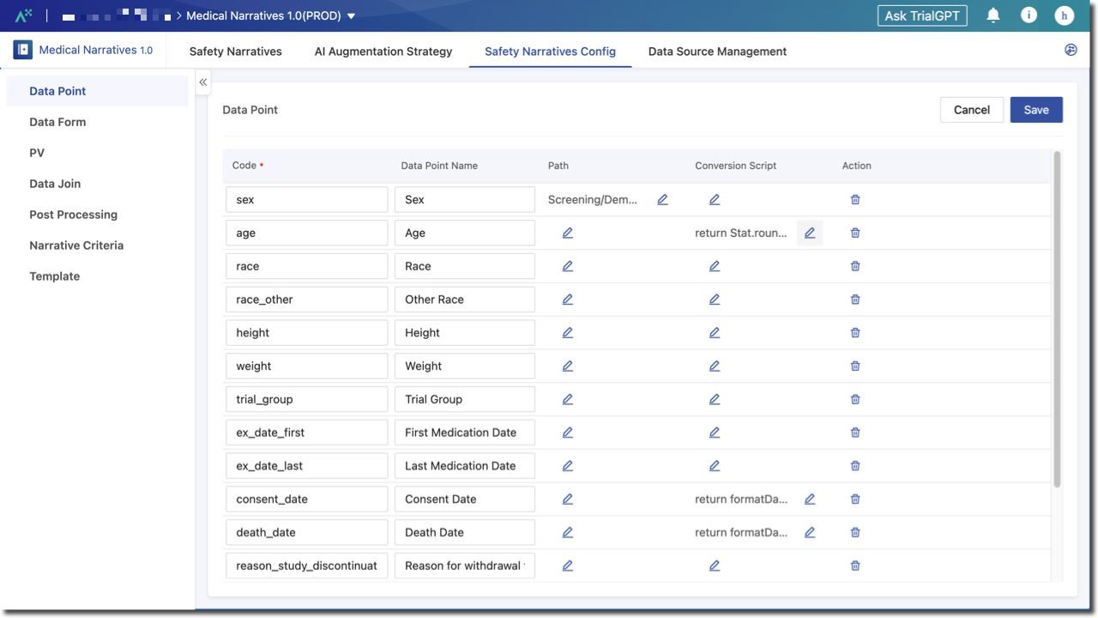Delete the ex_date_first data point

click(x=855, y=433)
